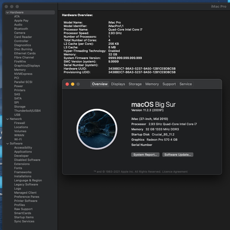Select the Memory tab

(x=152, y=84)
